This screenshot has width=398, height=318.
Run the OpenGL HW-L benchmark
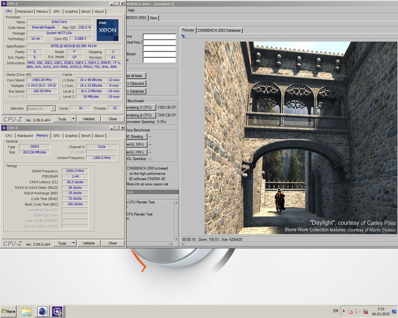point(136,152)
